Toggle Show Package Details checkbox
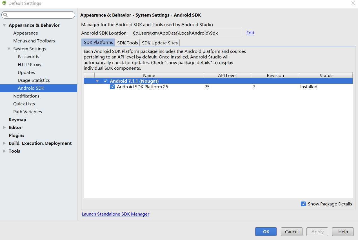The height and width of the screenshot is (240, 358). (303, 204)
